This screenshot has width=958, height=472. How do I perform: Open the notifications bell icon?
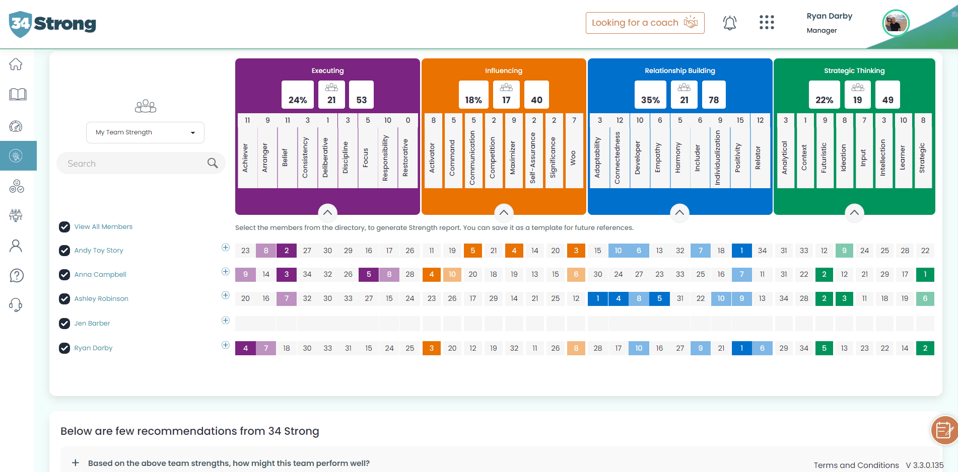[729, 23]
